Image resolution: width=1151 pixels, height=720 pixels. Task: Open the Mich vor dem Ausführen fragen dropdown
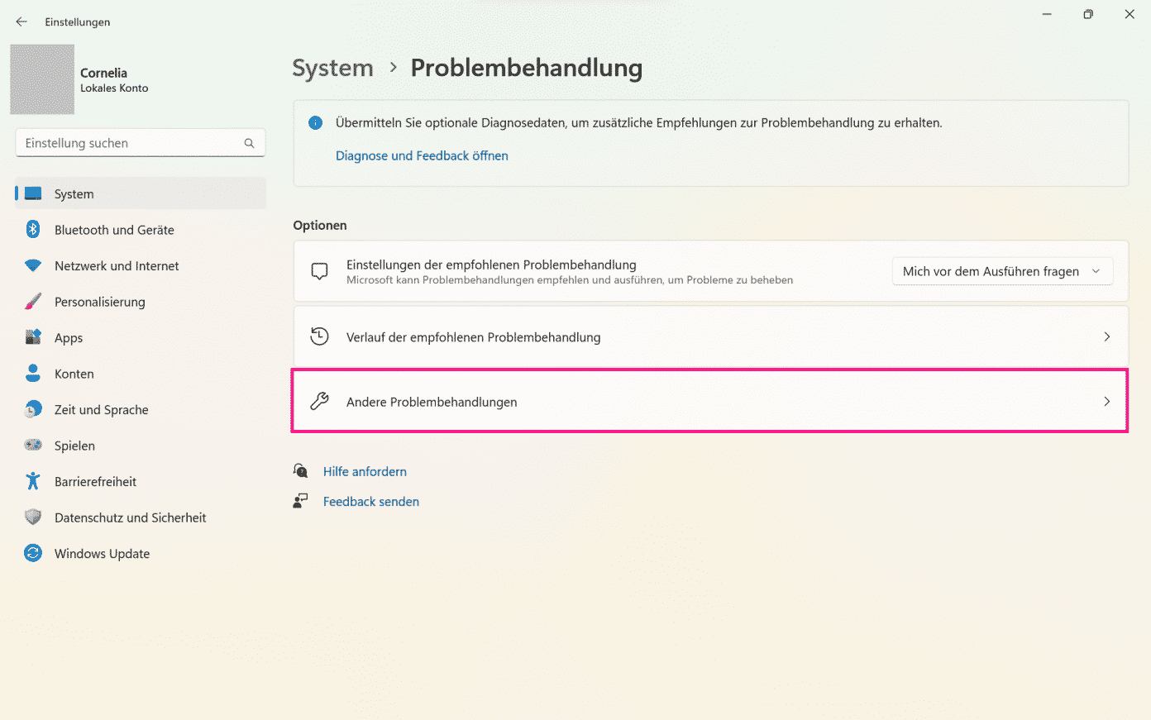tap(1001, 271)
